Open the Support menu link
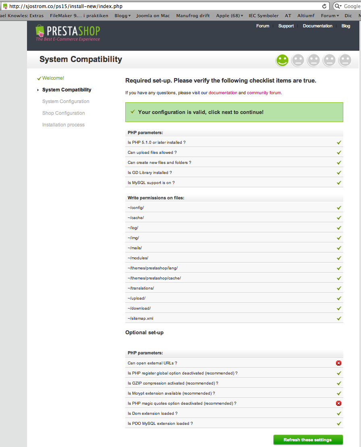This screenshot has height=447, width=361. [286, 26]
